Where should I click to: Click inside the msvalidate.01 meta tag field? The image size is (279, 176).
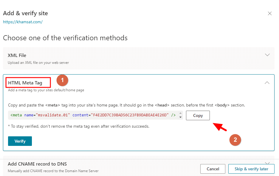pyautogui.click(x=93, y=115)
